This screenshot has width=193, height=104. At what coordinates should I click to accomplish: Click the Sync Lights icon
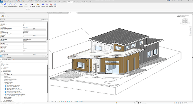tap(38, 4)
